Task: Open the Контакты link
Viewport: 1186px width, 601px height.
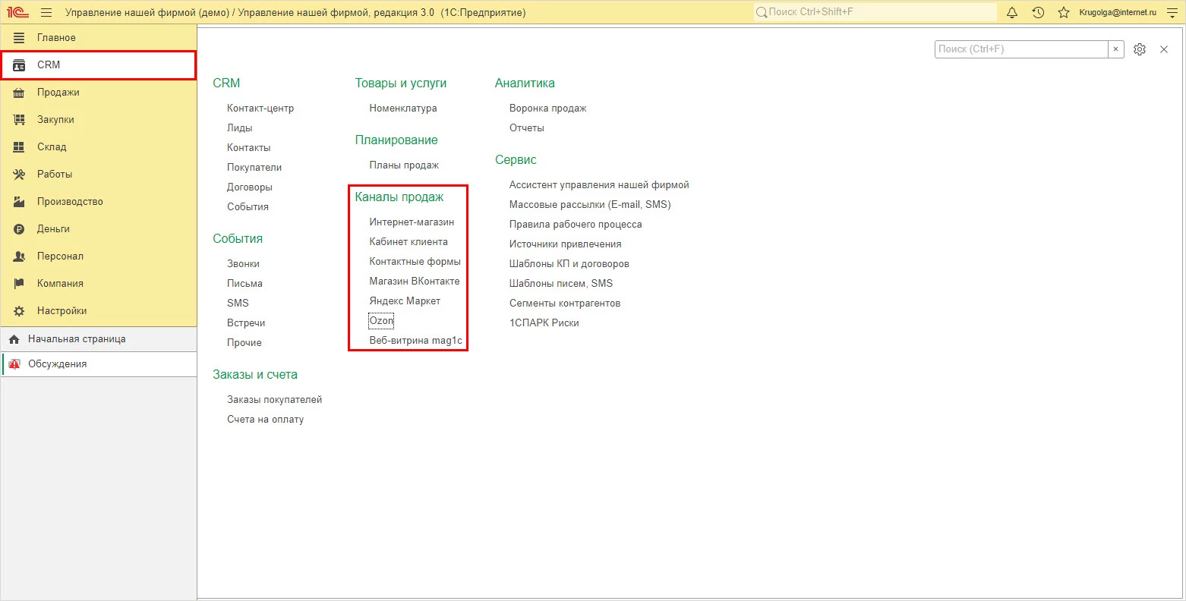Action: coord(249,148)
